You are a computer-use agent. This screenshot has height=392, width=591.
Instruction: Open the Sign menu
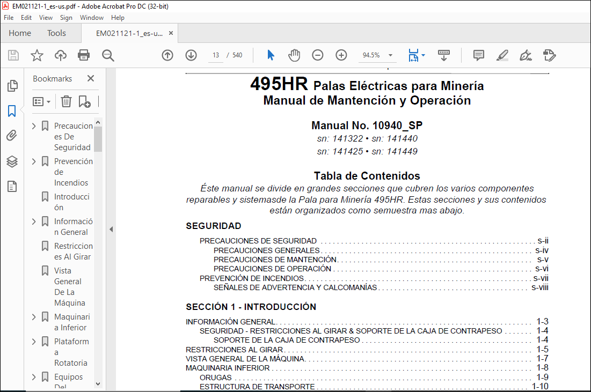(x=66, y=18)
